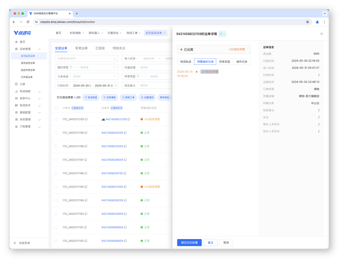This screenshot has height=262, width=342.
Task: Open the 订单来源 dropdown
Action: [x=86, y=76]
